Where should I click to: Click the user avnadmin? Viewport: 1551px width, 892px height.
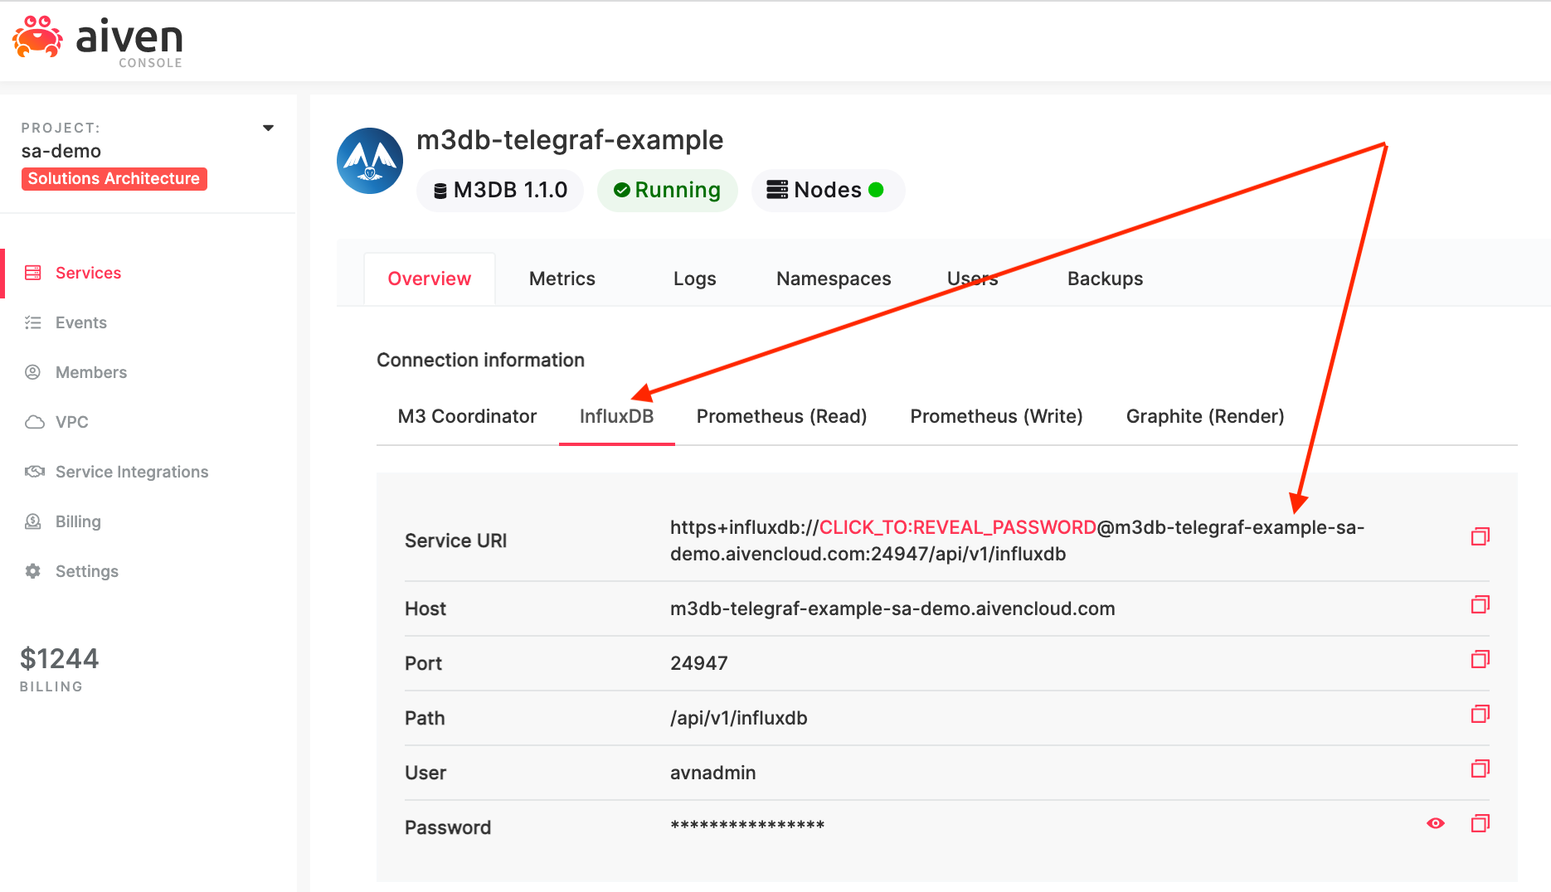pos(713,773)
